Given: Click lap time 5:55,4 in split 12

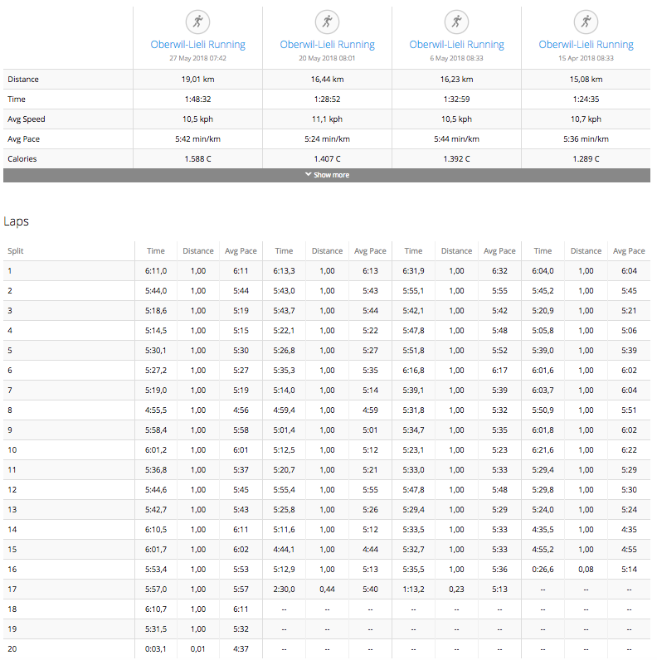Looking at the screenshot, I should [284, 489].
